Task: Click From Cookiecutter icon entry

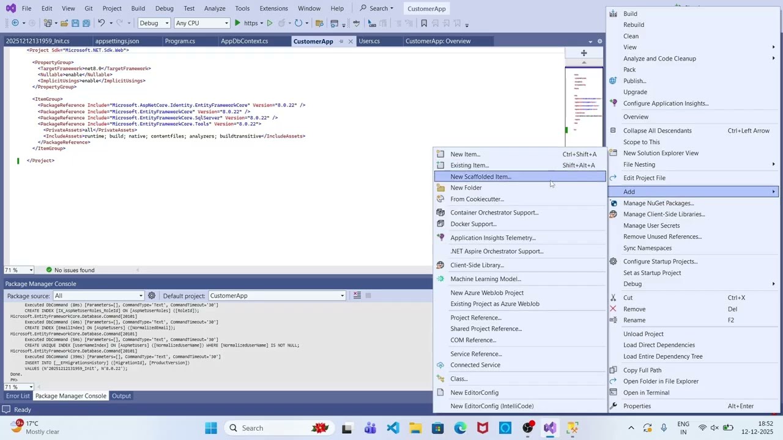Action: click(x=440, y=199)
